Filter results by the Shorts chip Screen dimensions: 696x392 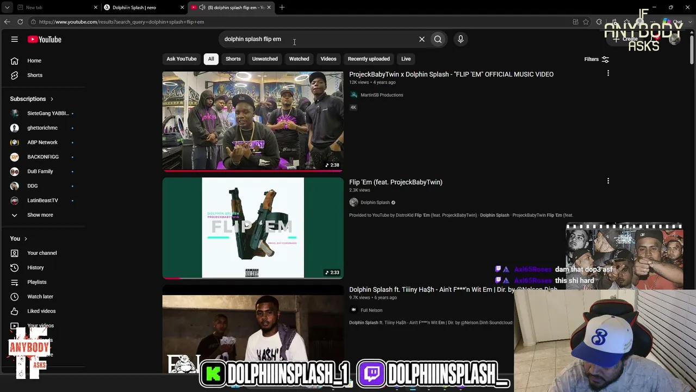point(233,59)
